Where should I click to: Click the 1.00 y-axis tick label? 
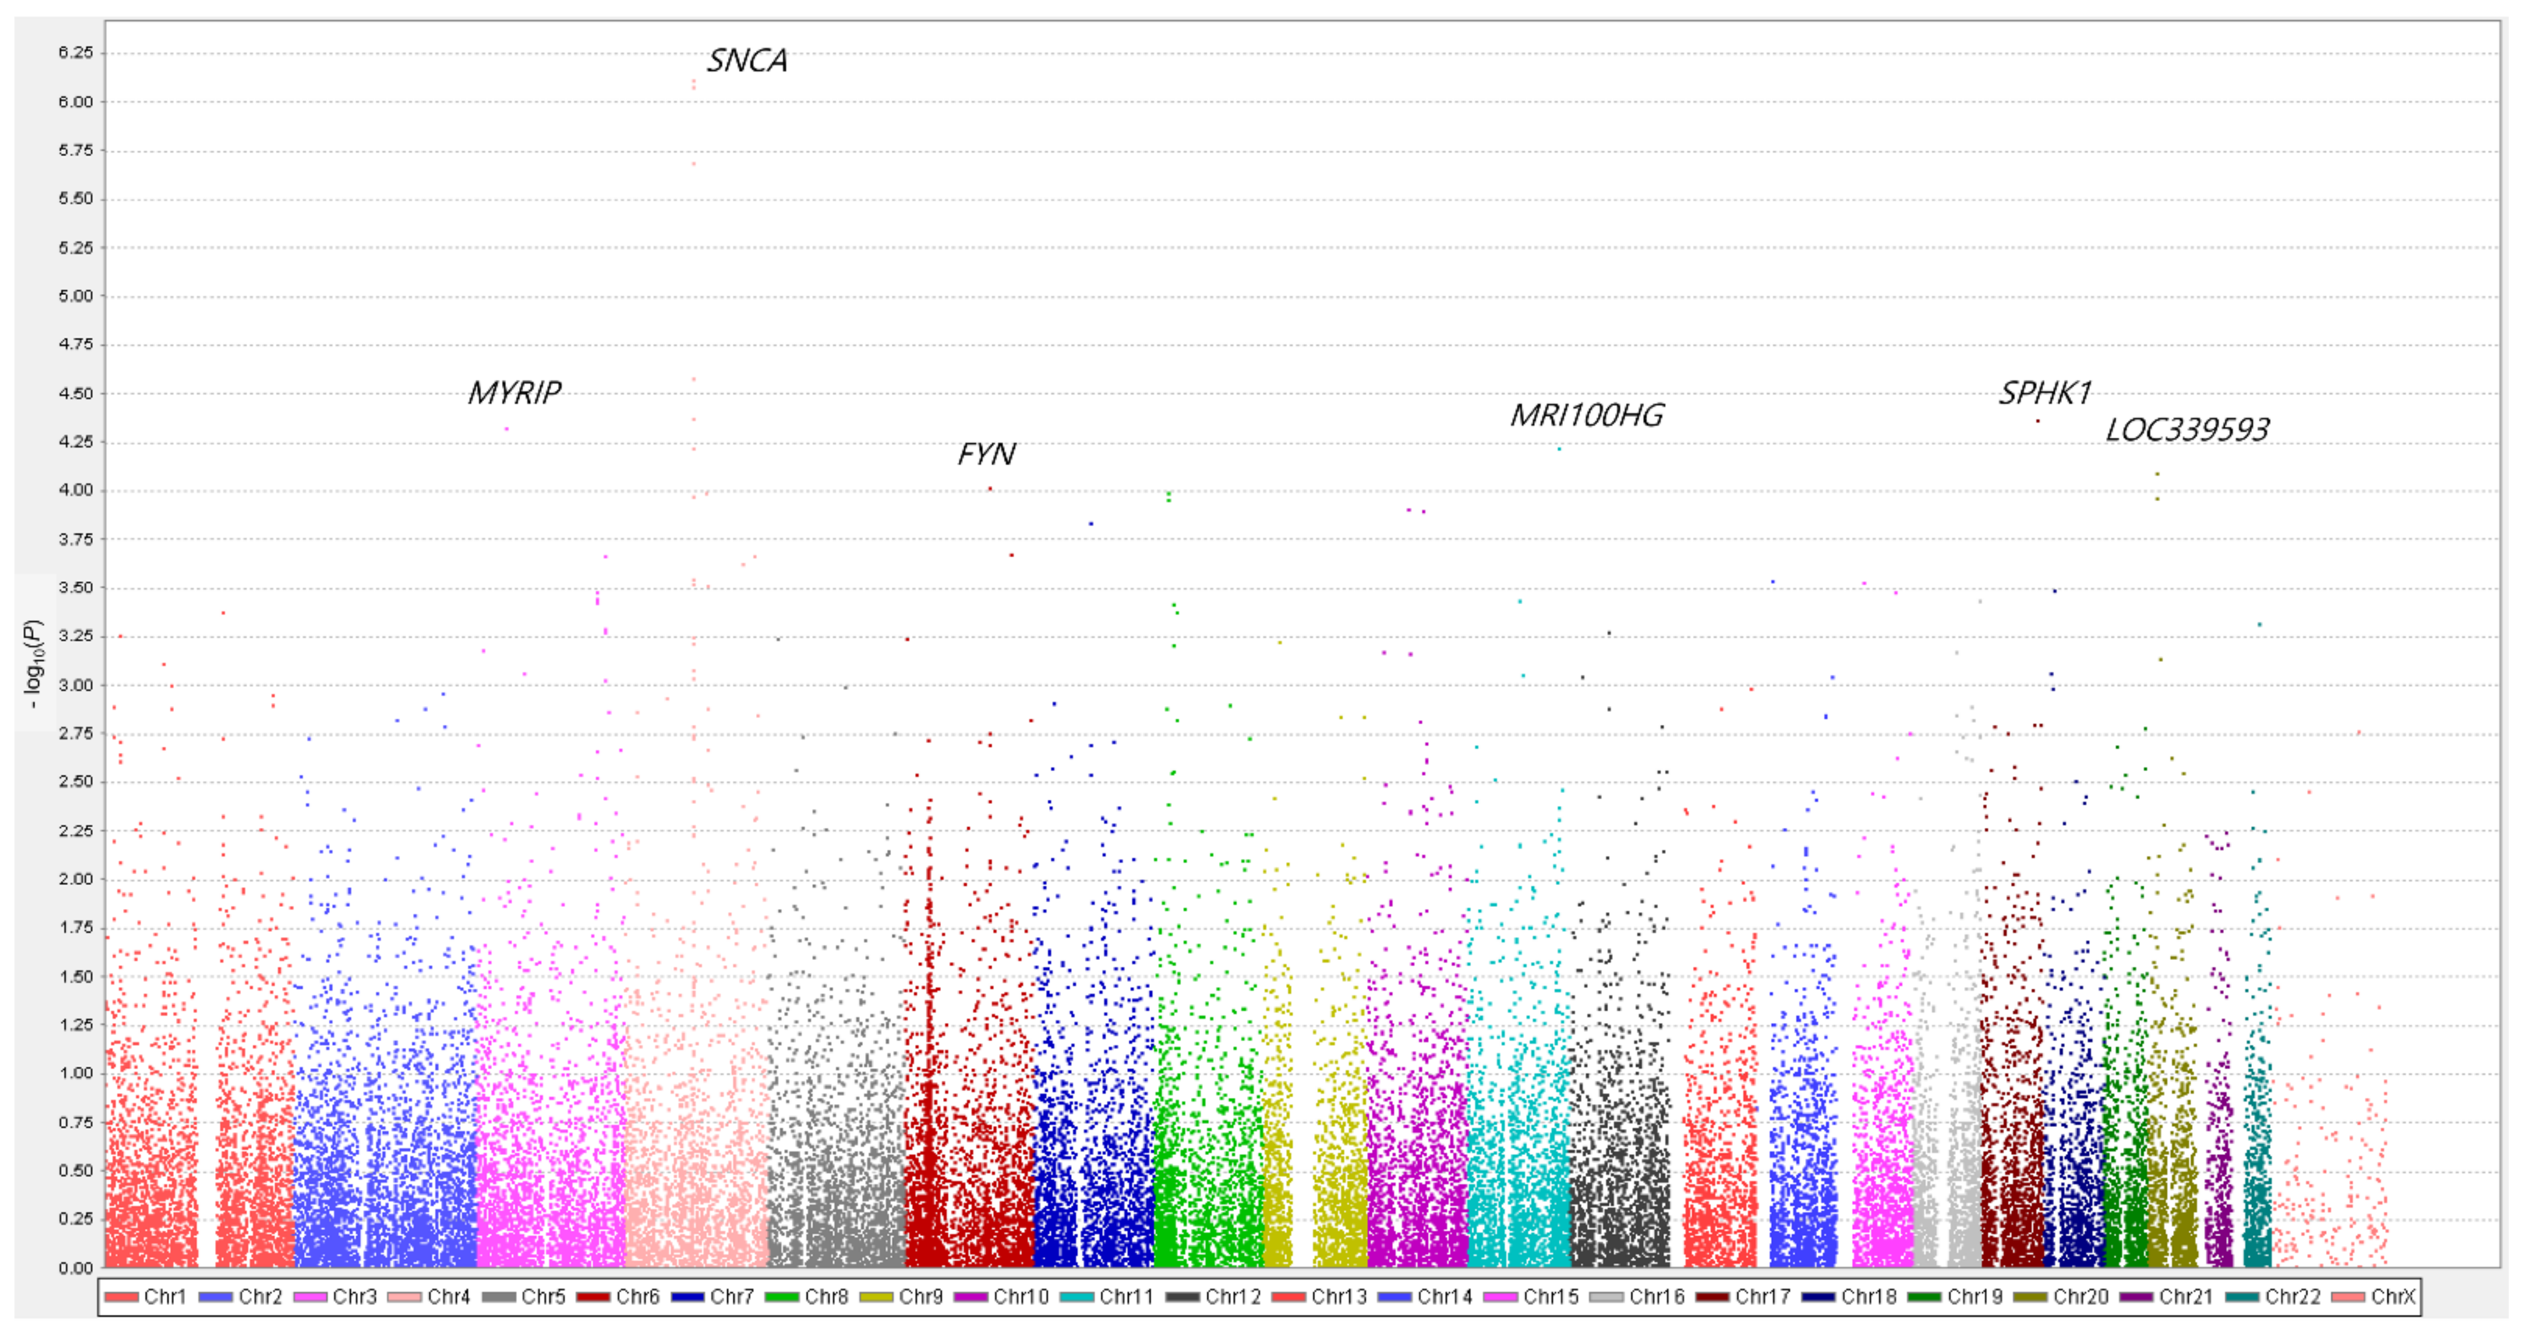pyautogui.click(x=76, y=1074)
